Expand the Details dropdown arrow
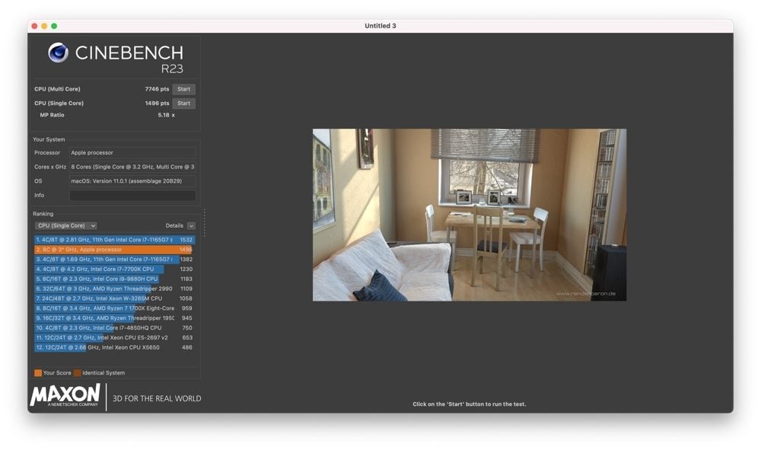This screenshot has height=450, width=761. click(191, 225)
